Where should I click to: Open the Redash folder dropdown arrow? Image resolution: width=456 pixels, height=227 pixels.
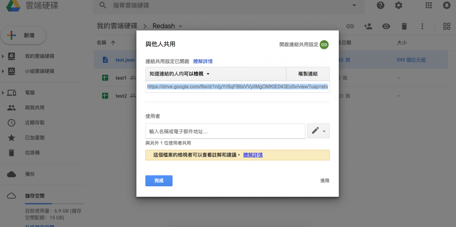[x=180, y=26]
